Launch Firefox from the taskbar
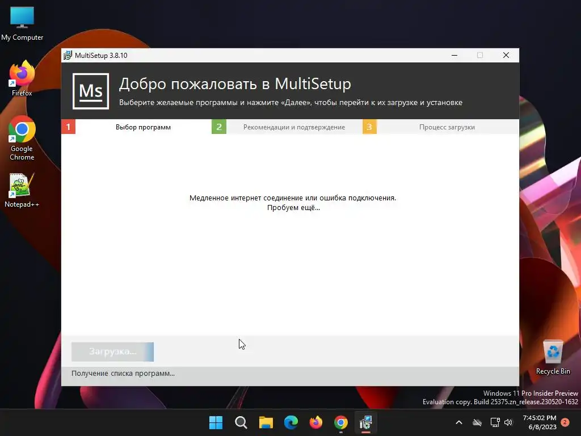The width and height of the screenshot is (581, 436). click(x=316, y=422)
